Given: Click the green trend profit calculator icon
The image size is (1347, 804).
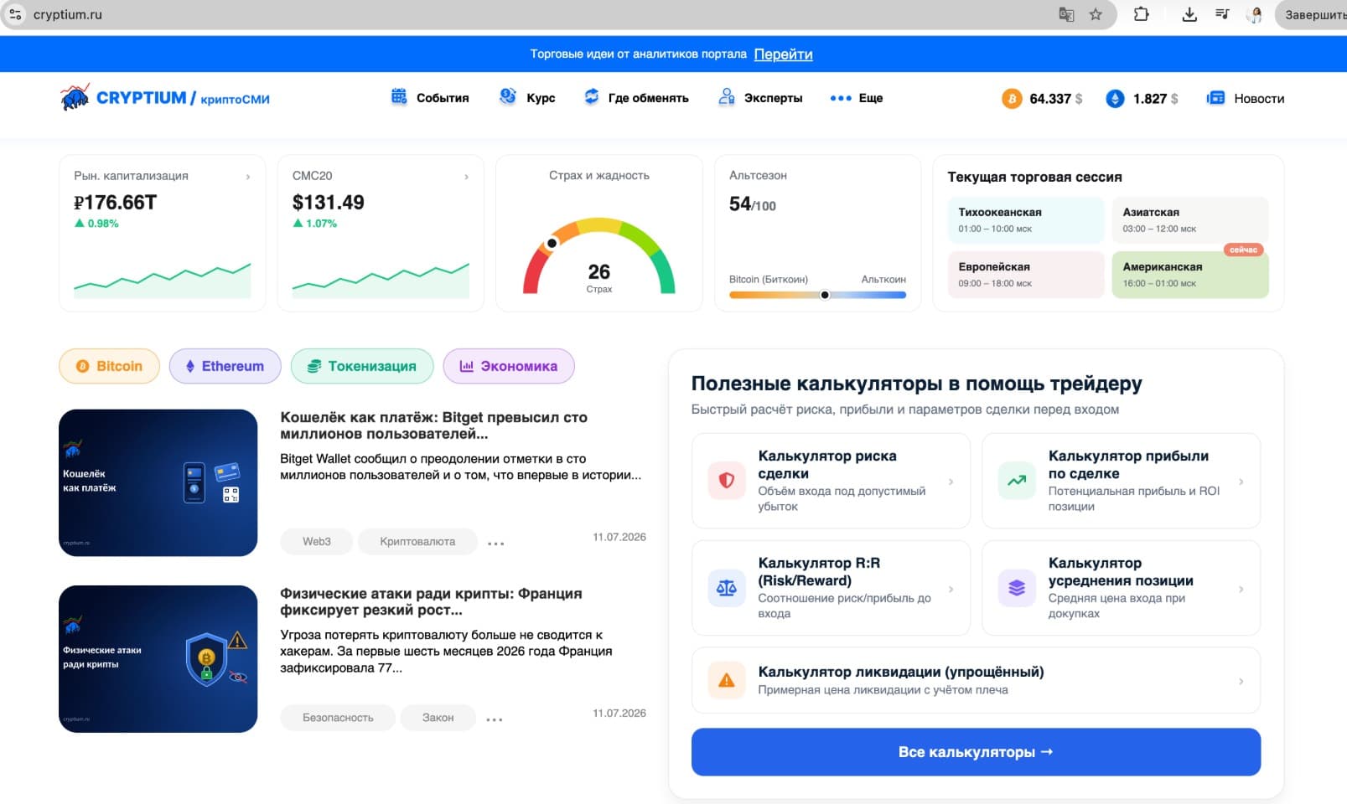Looking at the screenshot, I should [1017, 481].
